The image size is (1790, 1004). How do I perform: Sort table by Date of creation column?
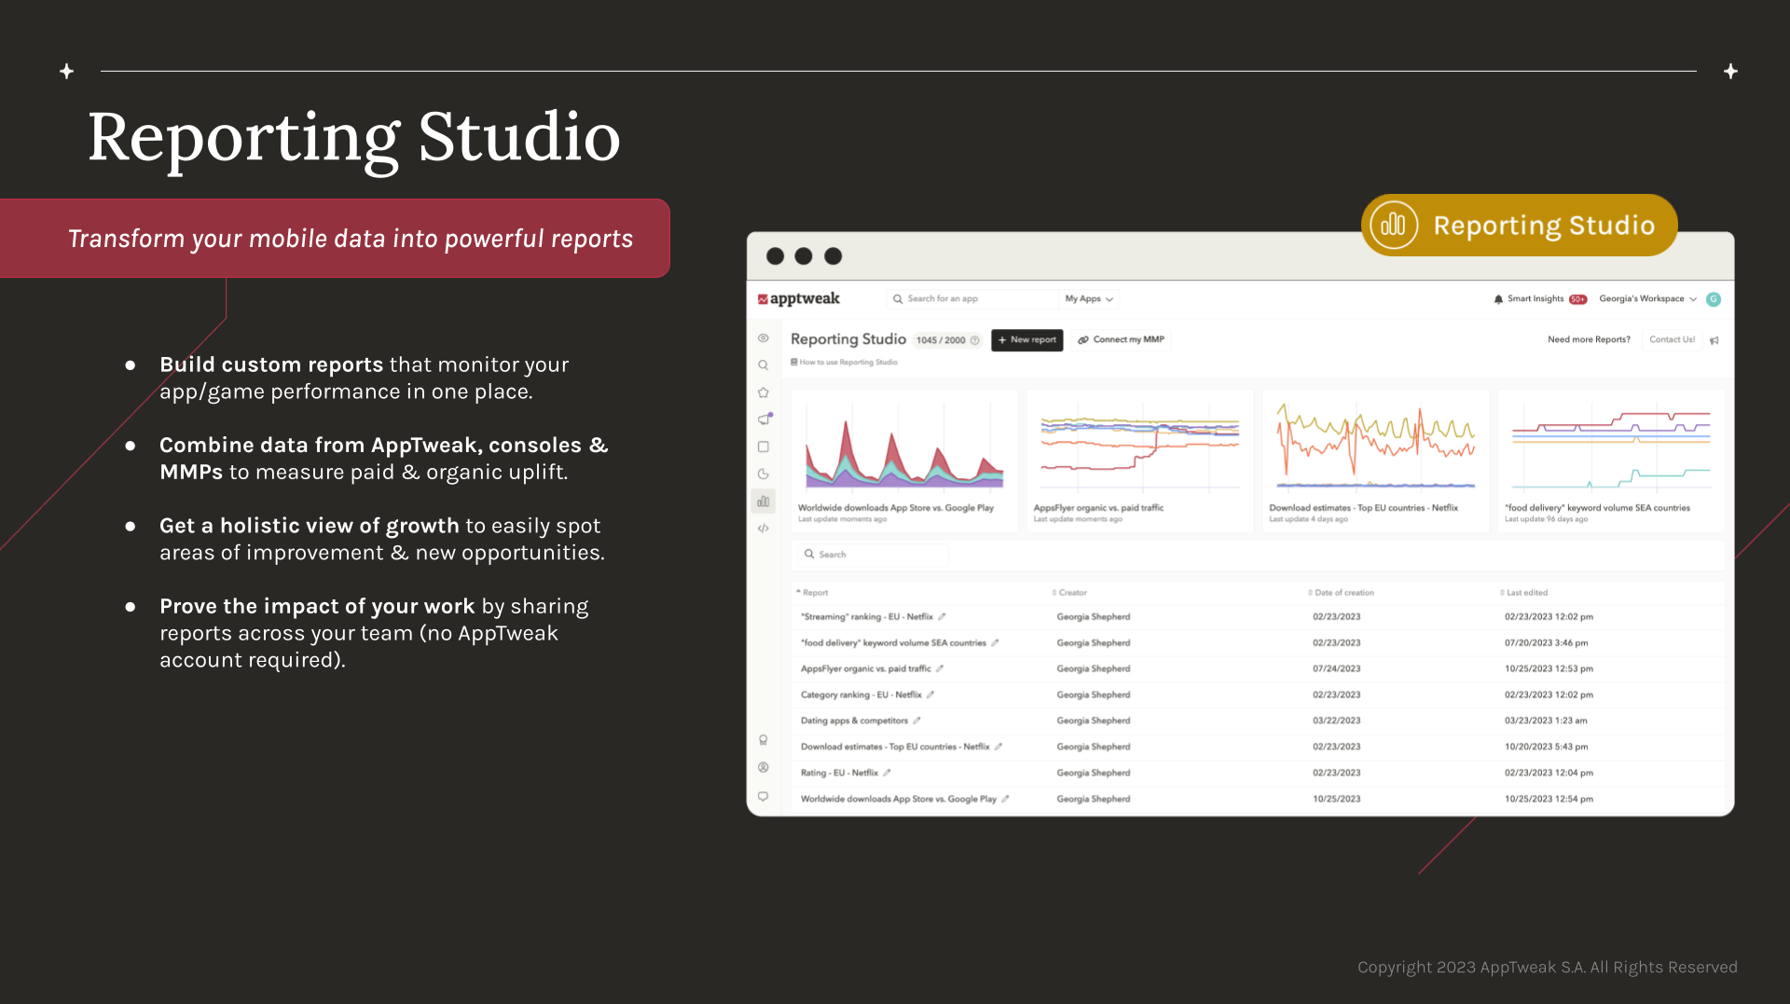(1341, 593)
